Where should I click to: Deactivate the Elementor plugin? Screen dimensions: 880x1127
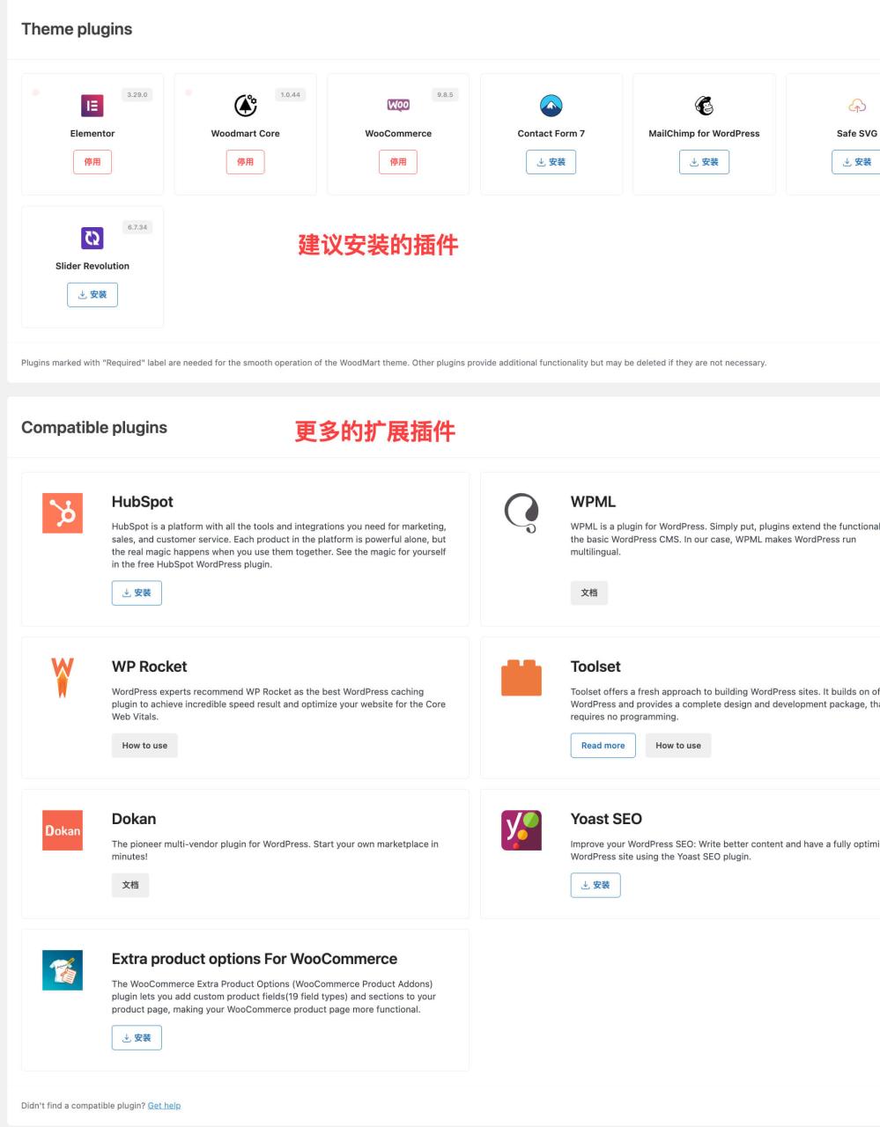tap(92, 161)
